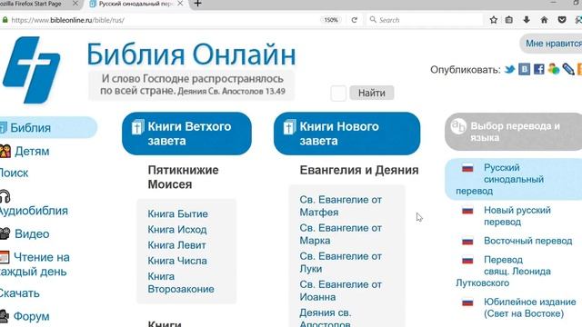Click Книги Нового завета header button

click(x=347, y=134)
